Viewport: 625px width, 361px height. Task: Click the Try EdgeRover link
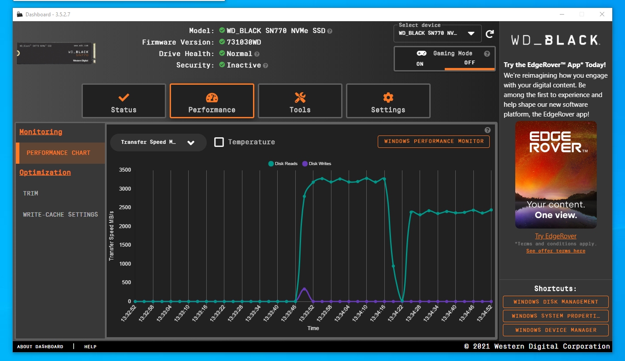[x=555, y=236]
